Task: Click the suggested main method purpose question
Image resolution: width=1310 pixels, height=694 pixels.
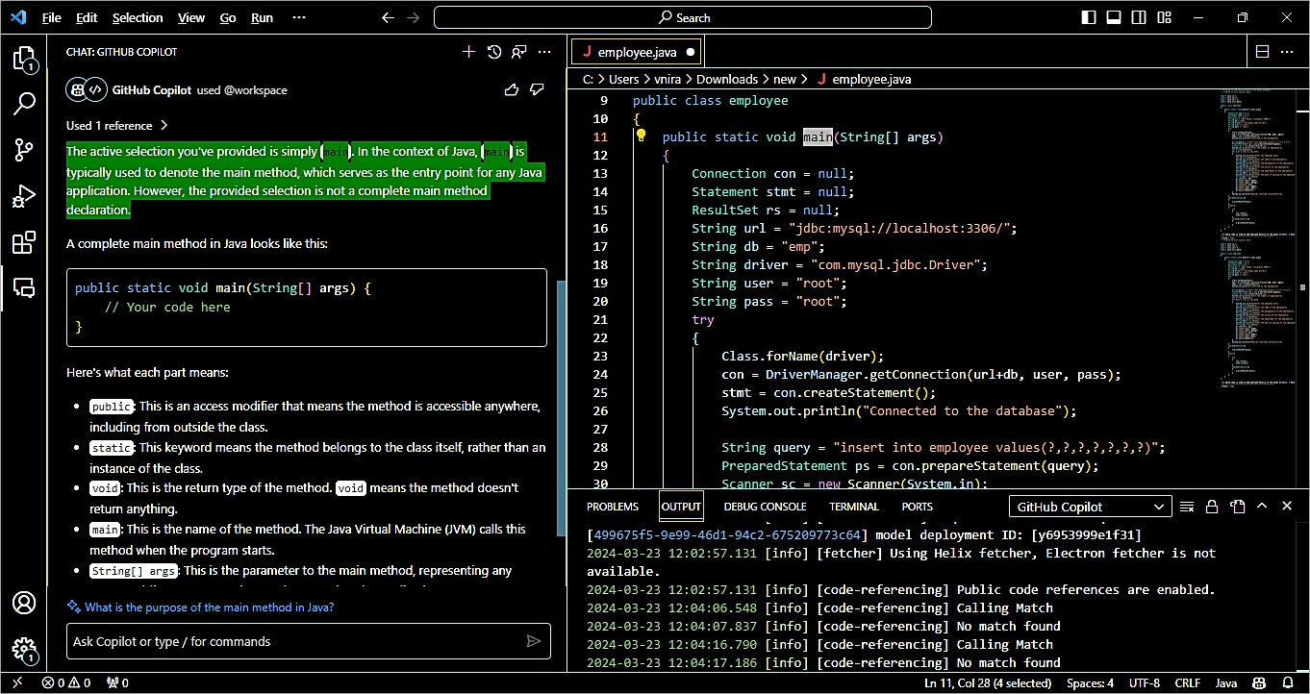Action: (x=209, y=607)
